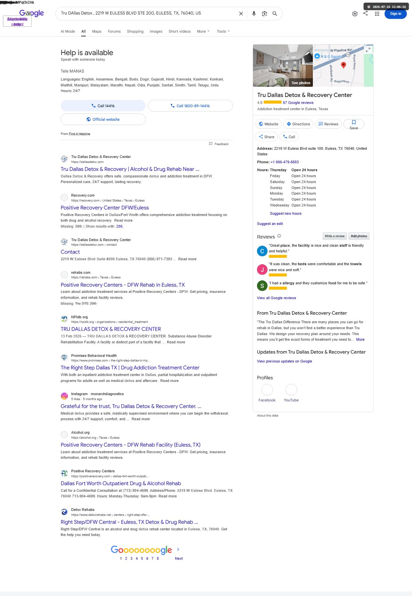The width and height of the screenshot is (417, 596).
Task: Save the place with bookmark icon
Action: pos(354,124)
